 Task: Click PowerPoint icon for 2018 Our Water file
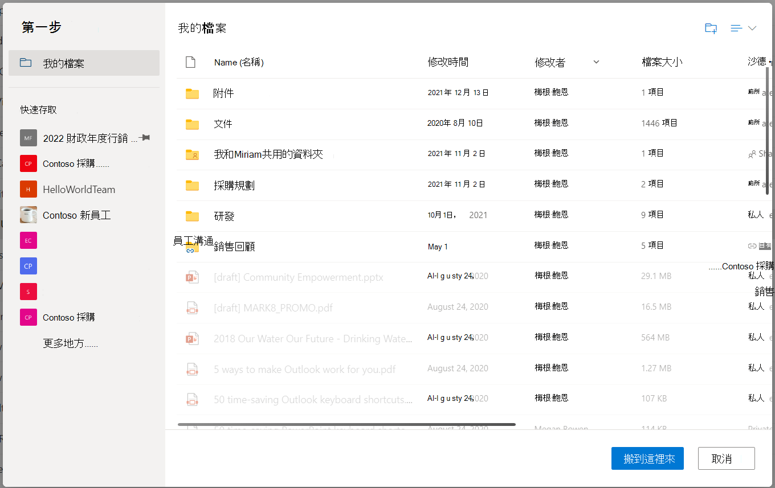(x=191, y=339)
